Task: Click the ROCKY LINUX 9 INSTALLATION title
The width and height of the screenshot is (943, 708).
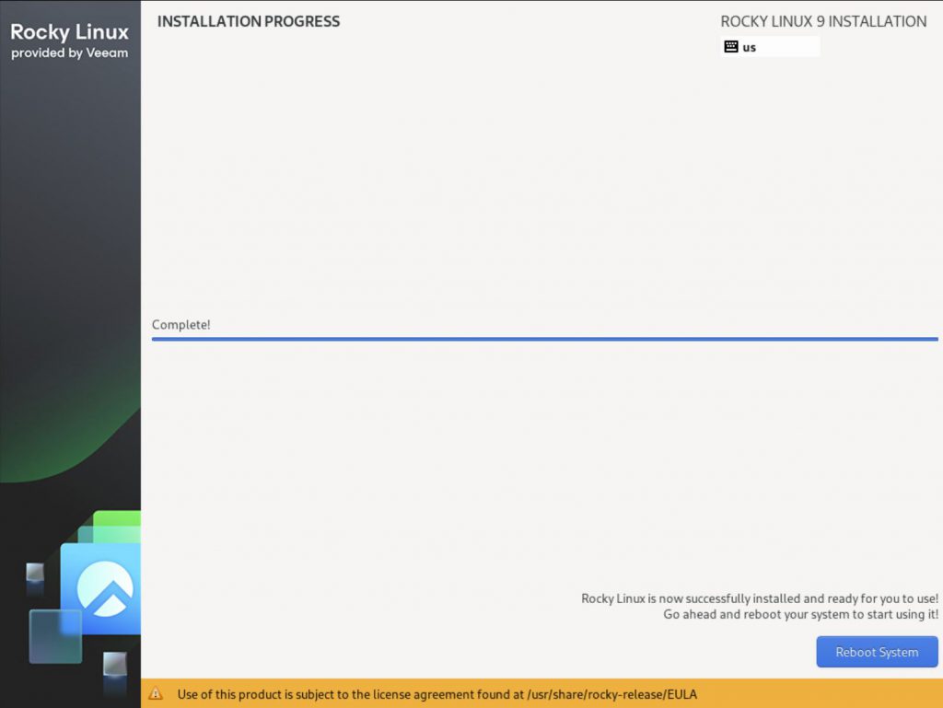Action: 823,22
